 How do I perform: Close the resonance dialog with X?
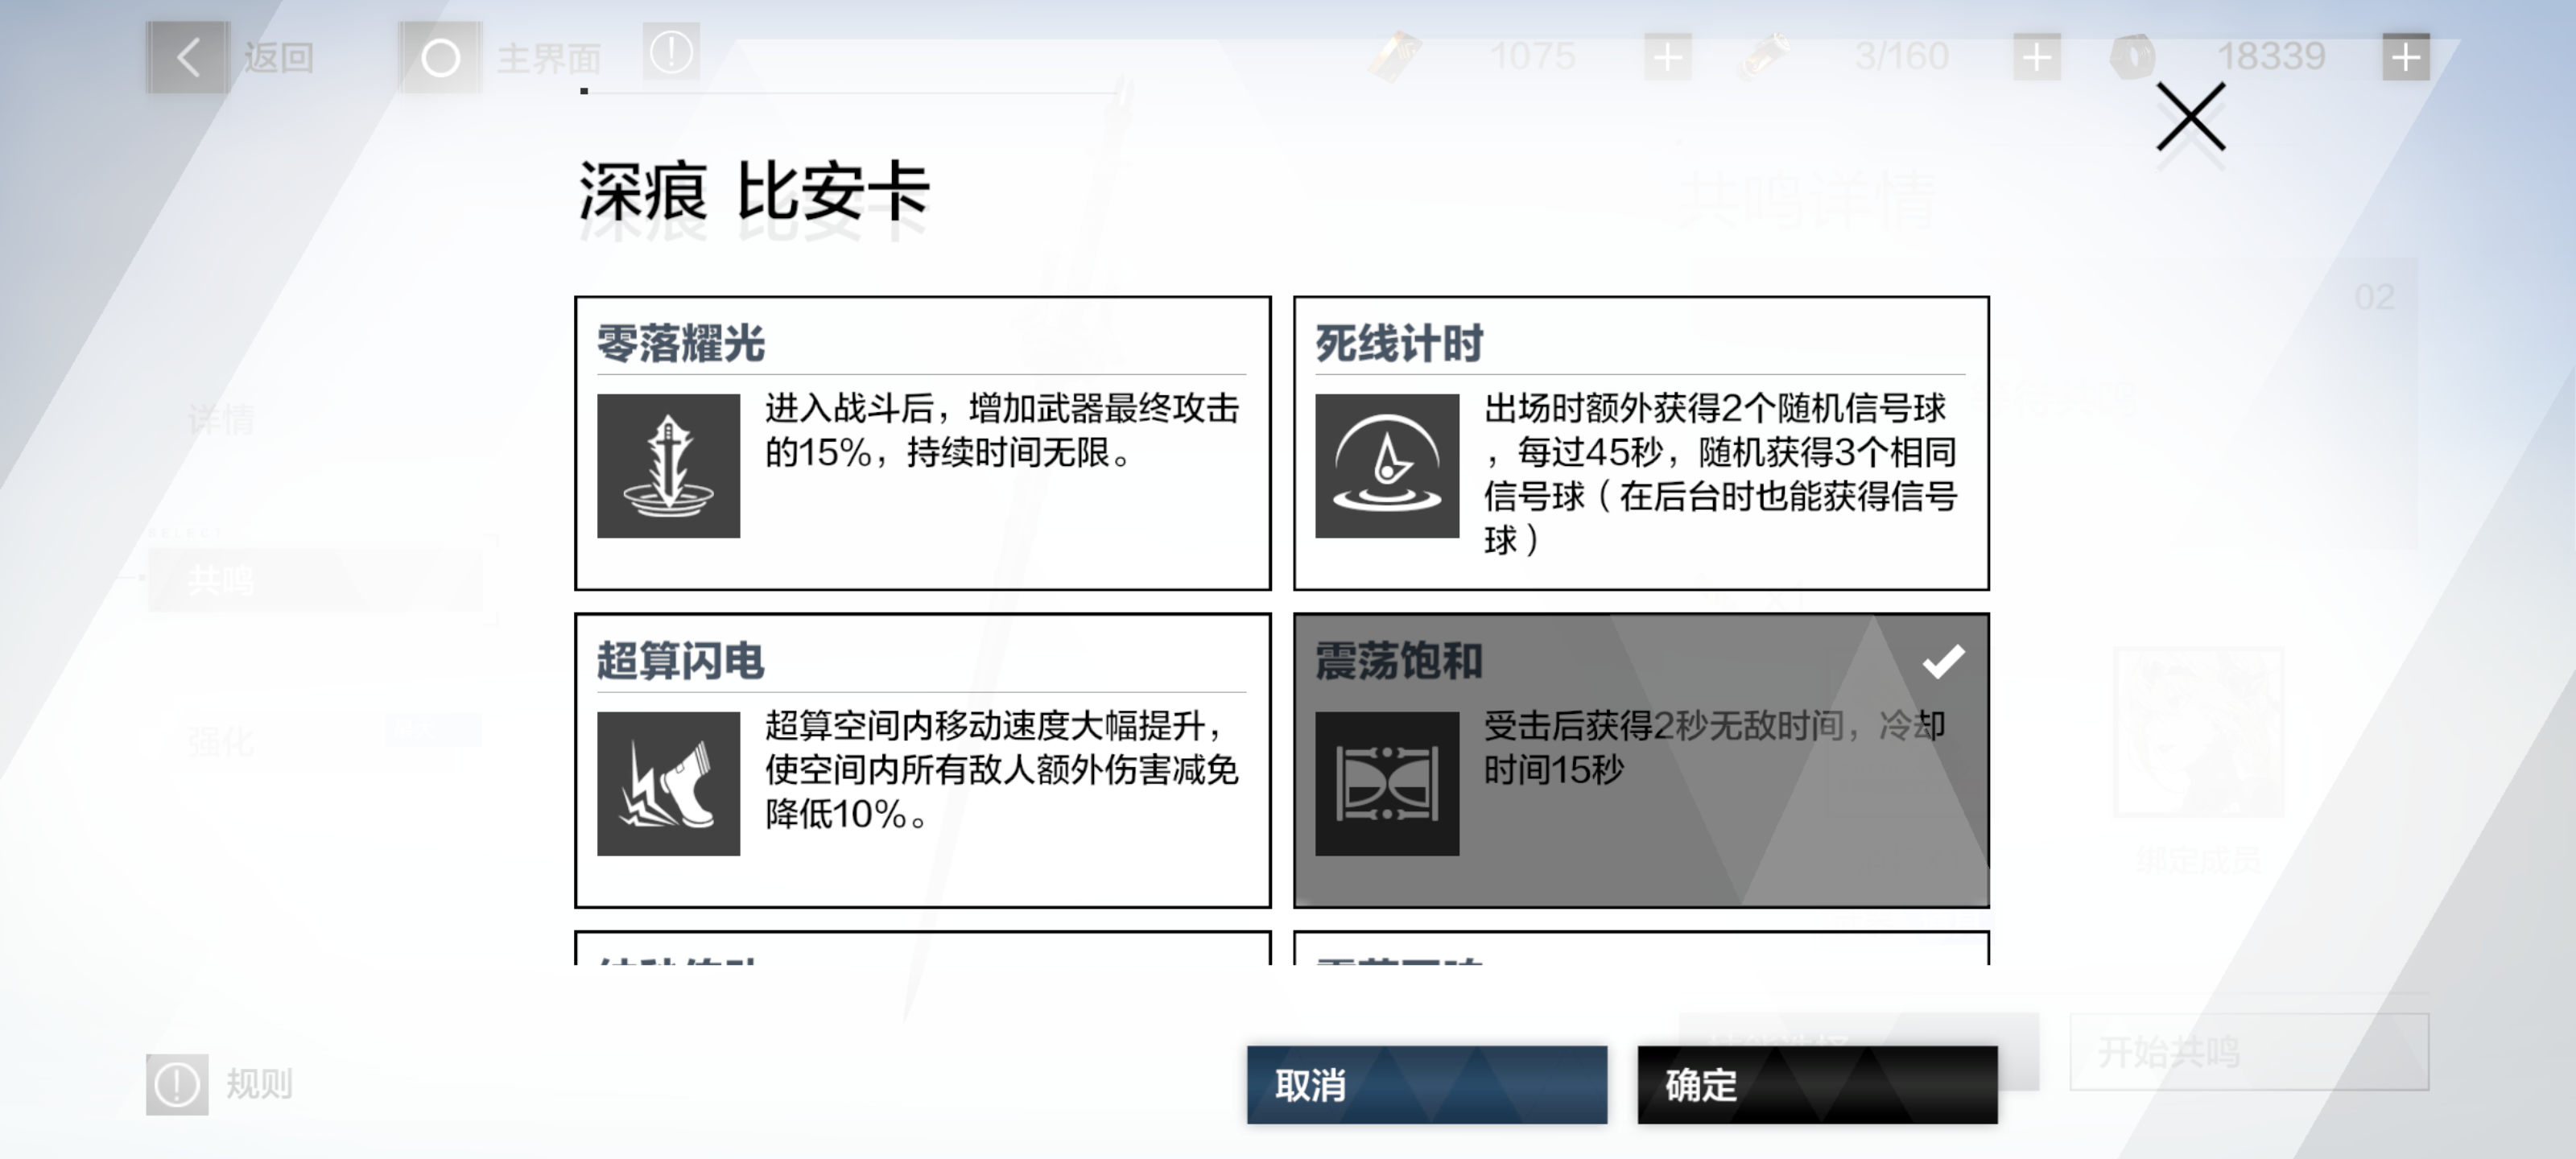(2191, 117)
